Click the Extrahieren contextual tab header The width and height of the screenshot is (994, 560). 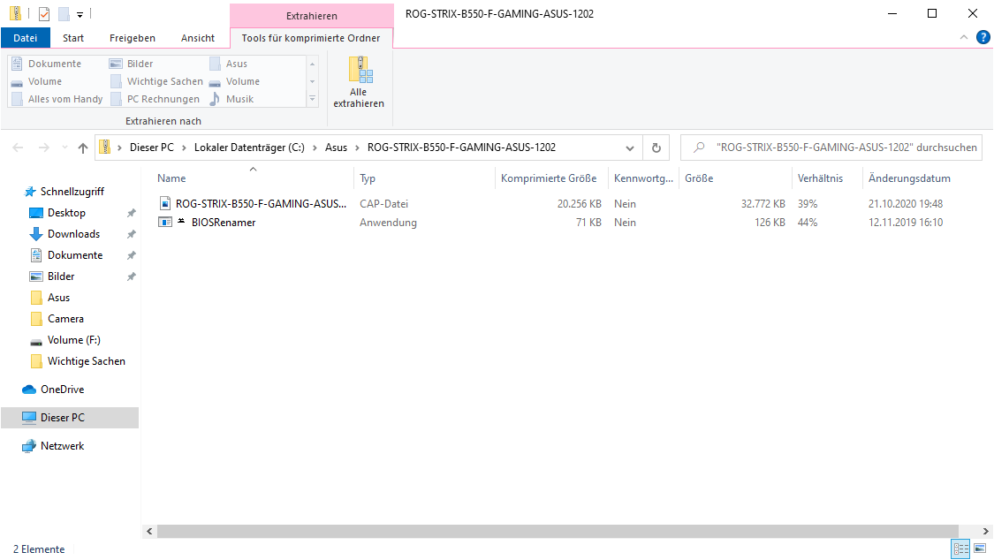311,16
